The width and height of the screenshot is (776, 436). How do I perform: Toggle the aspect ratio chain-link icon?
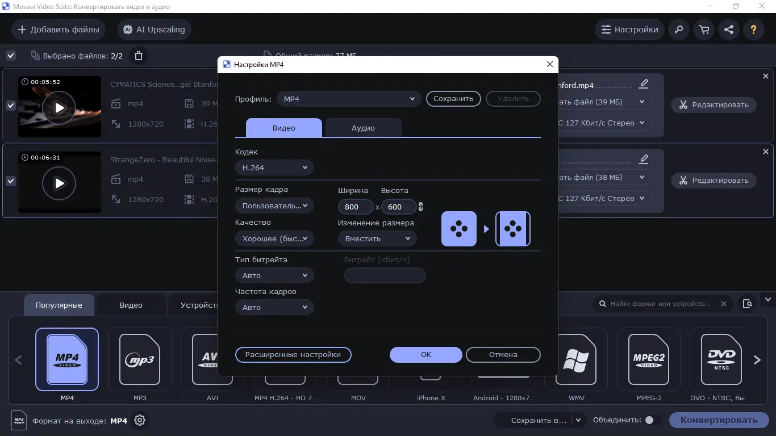[x=420, y=207]
